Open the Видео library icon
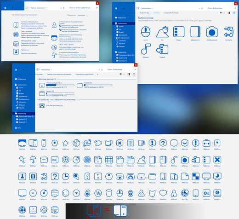 pos(179,32)
